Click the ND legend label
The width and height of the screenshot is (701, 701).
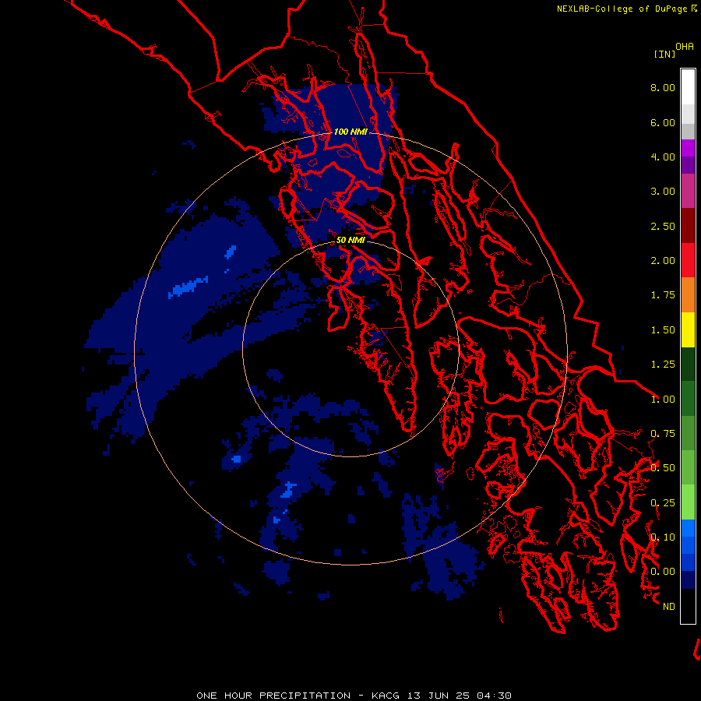click(x=669, y=607)
